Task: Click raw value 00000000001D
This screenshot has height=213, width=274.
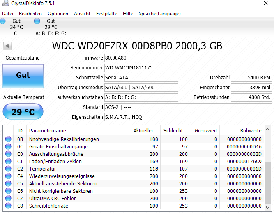Action: click(x=244, y=169)
